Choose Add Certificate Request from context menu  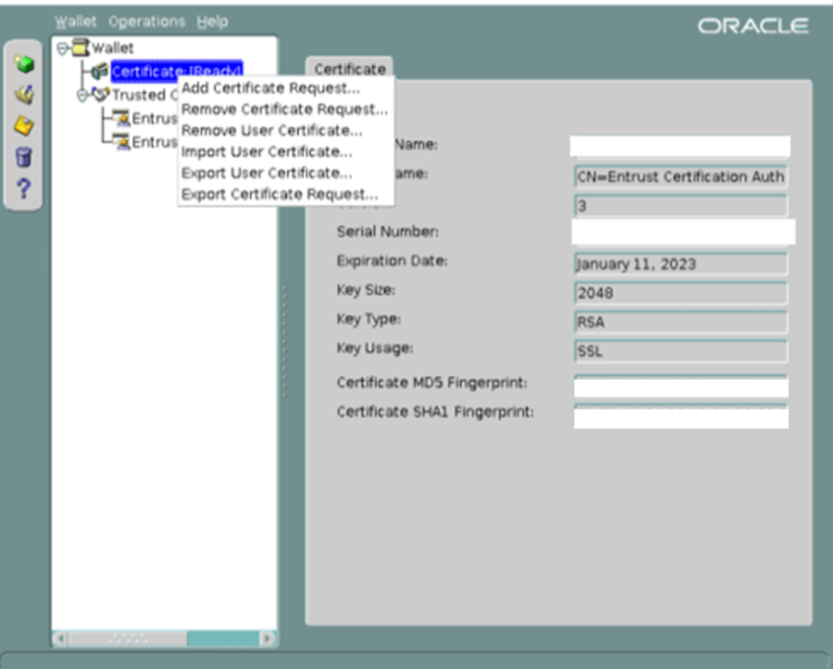pos(271,89)
